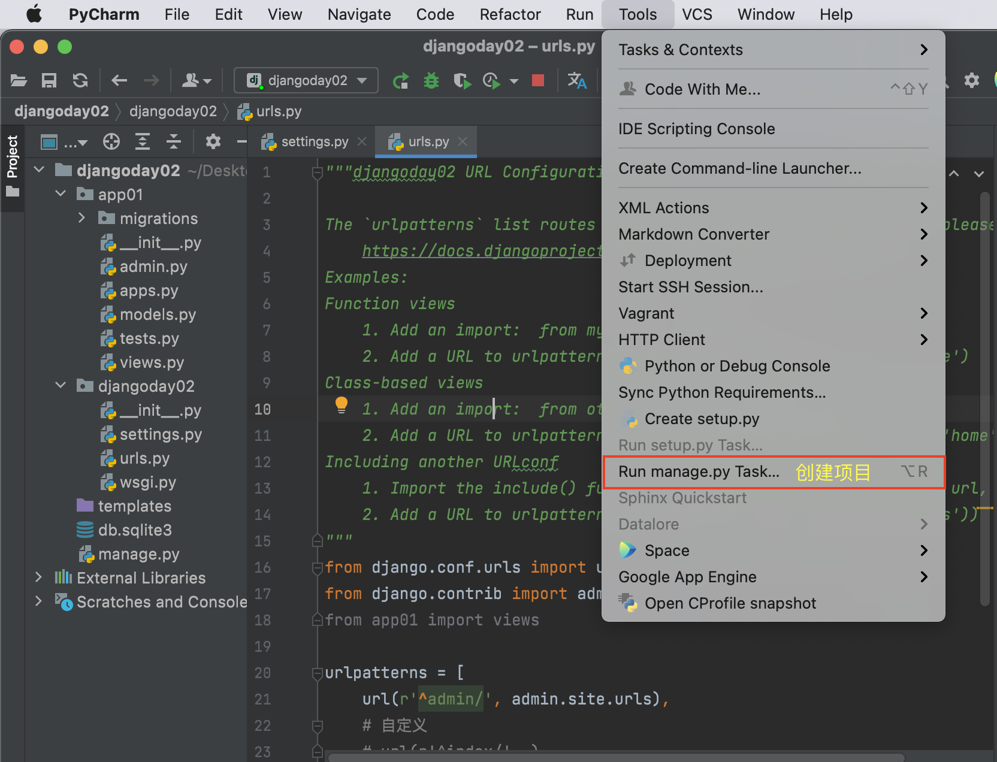Select Create Command-line Launcher
997x762 pixels.
773,168
